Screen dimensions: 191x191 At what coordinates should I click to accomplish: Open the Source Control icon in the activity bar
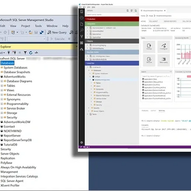coord(81,37)
